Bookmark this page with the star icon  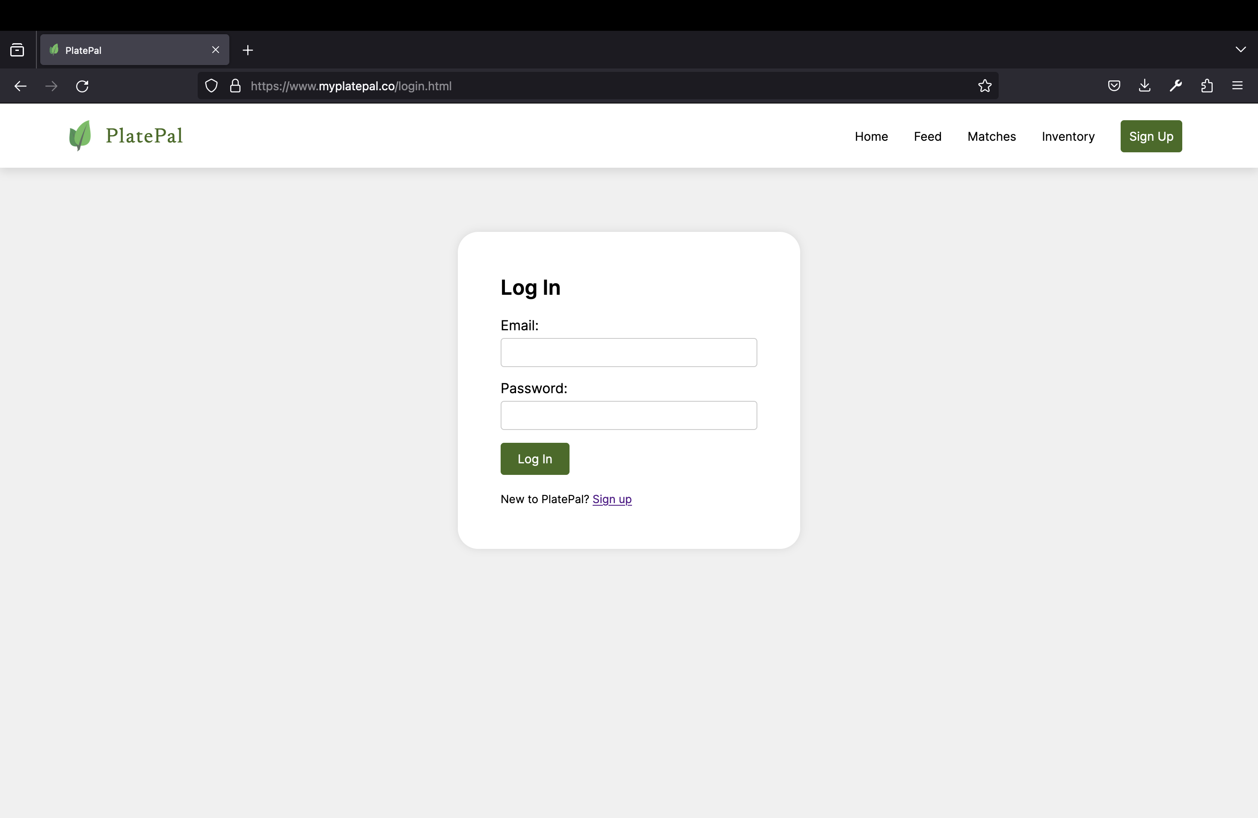coord(984,86)
